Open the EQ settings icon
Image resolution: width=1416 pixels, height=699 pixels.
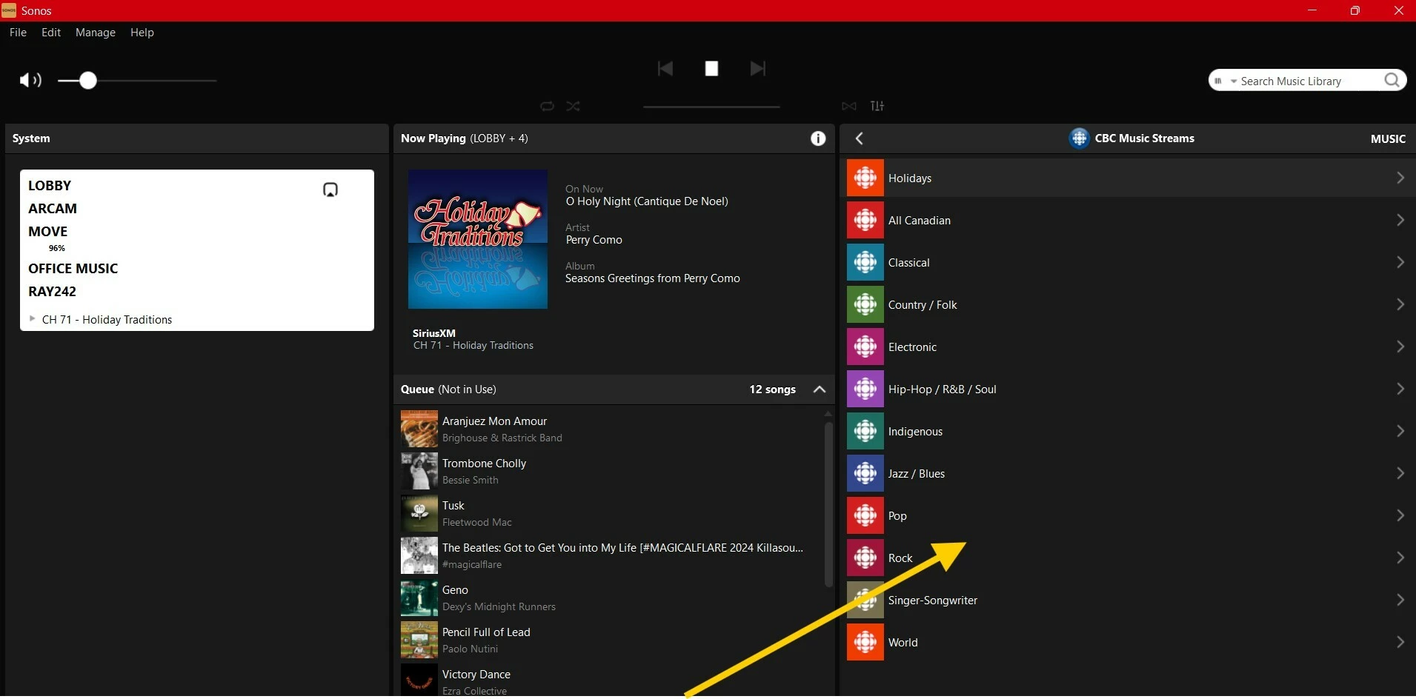877,106
